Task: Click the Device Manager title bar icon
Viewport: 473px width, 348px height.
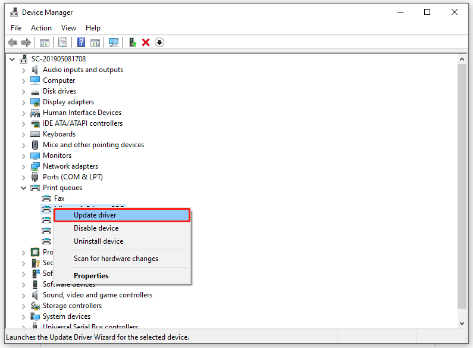Action: tap(14, 13)
